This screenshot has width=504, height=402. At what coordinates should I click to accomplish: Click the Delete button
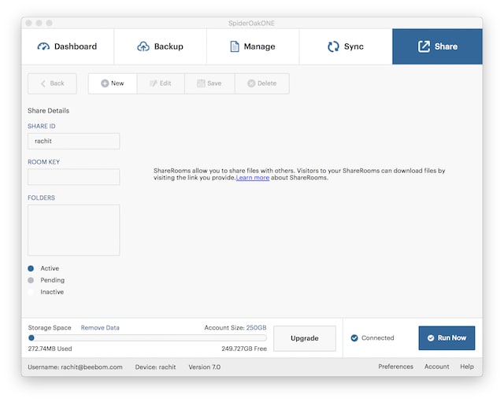pyautogui.click(x=262, y=83)
